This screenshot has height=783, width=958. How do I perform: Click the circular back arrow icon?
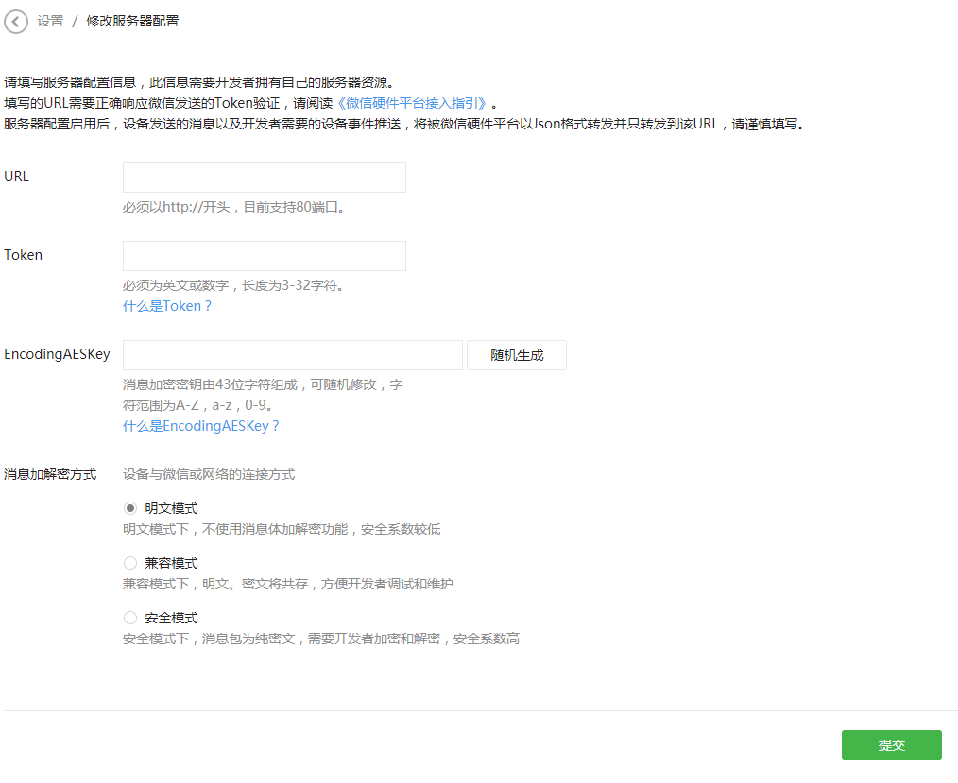(15, 22)
